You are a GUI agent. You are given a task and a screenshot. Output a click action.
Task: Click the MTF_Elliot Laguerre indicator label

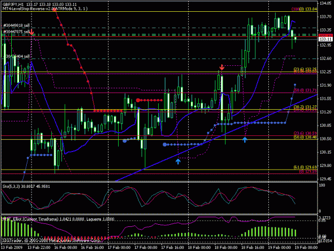coord(58,219)
